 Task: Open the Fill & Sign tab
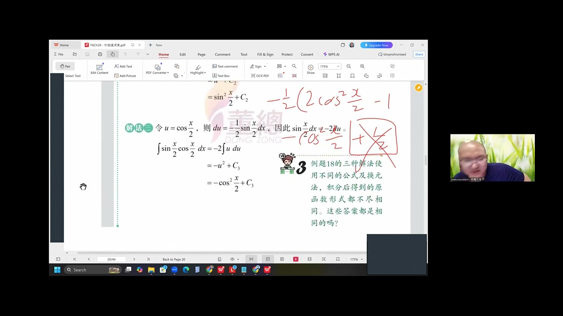point(265,54)
